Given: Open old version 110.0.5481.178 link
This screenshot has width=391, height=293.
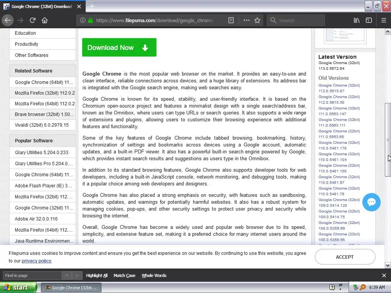Looking at the screenshot, I should tap(339, 145).
